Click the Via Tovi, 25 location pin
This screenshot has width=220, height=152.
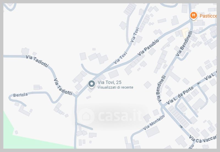(92, 84)
